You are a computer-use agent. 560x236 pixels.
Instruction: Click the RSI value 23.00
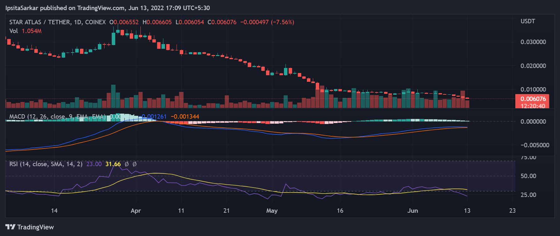point(94,164)
